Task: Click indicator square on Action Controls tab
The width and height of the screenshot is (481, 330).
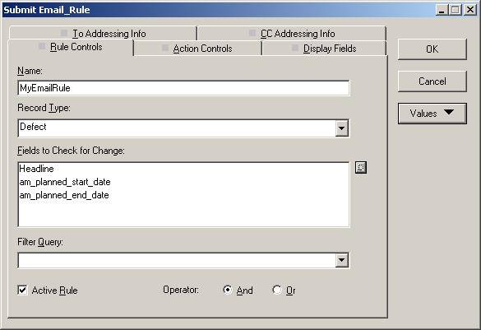Action: pyautogui.click(x=165, y=48)
